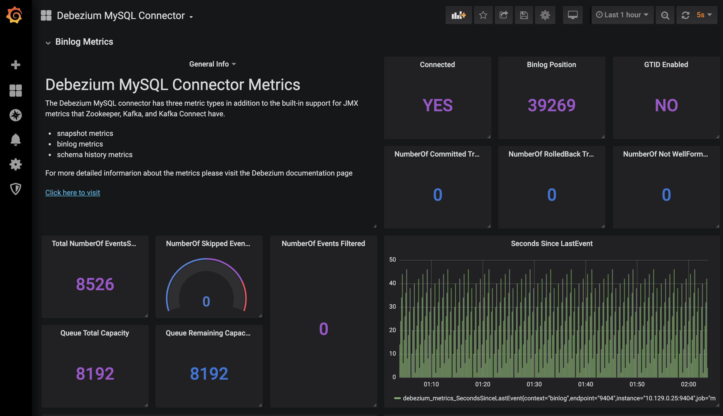The width and height of the screenshot is (723, 416).
Task: Open the Add panel icon
Action: (457, 15)
